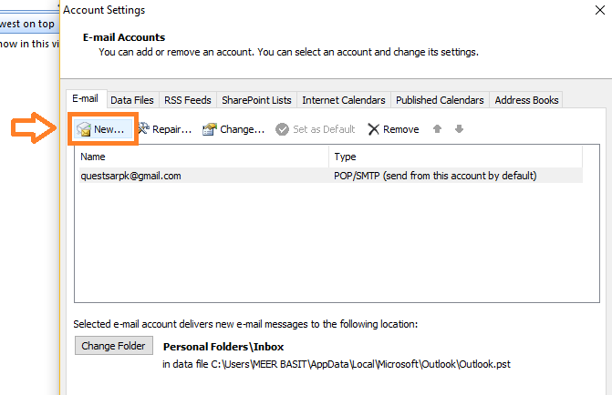Click the Change account icon

pos(209,129)
